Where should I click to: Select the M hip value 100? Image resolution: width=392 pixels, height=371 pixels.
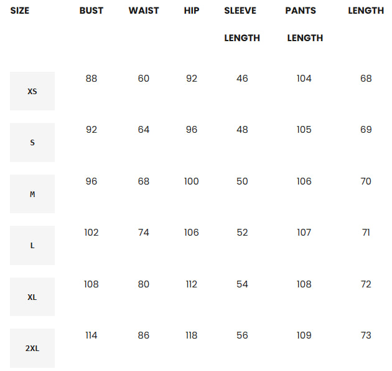pyautogui.click(x=192, y=181)
